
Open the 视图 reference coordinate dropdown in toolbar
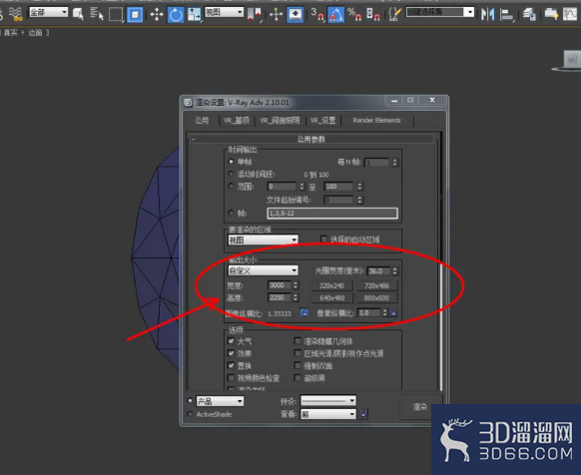click(x=224, y=12)
